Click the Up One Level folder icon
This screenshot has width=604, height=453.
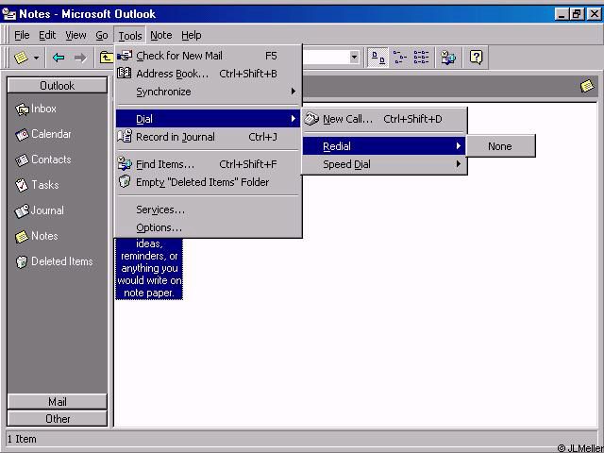(x=107, y=58)
